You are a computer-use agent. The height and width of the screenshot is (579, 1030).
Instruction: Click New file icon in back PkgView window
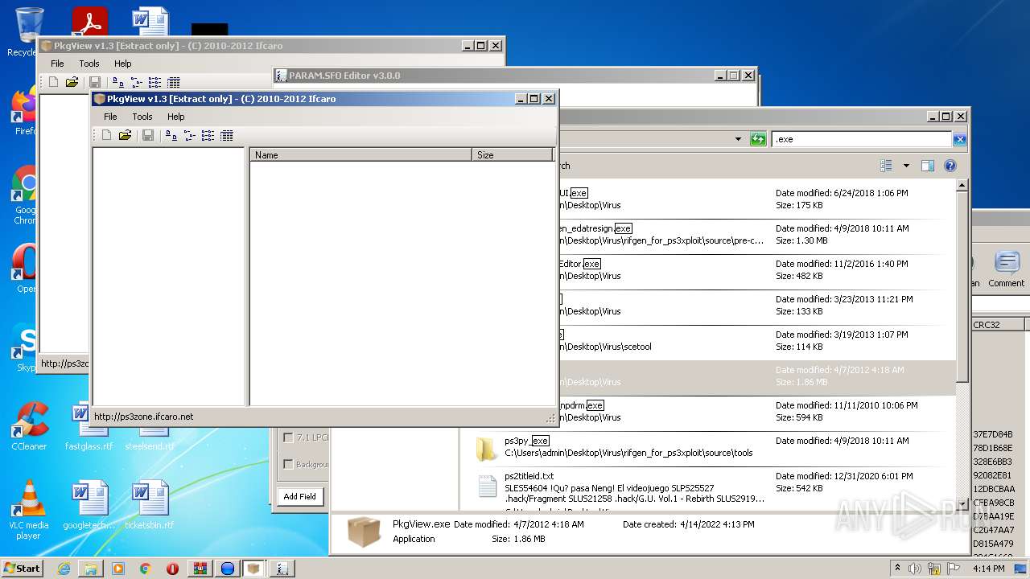[53, 82]
